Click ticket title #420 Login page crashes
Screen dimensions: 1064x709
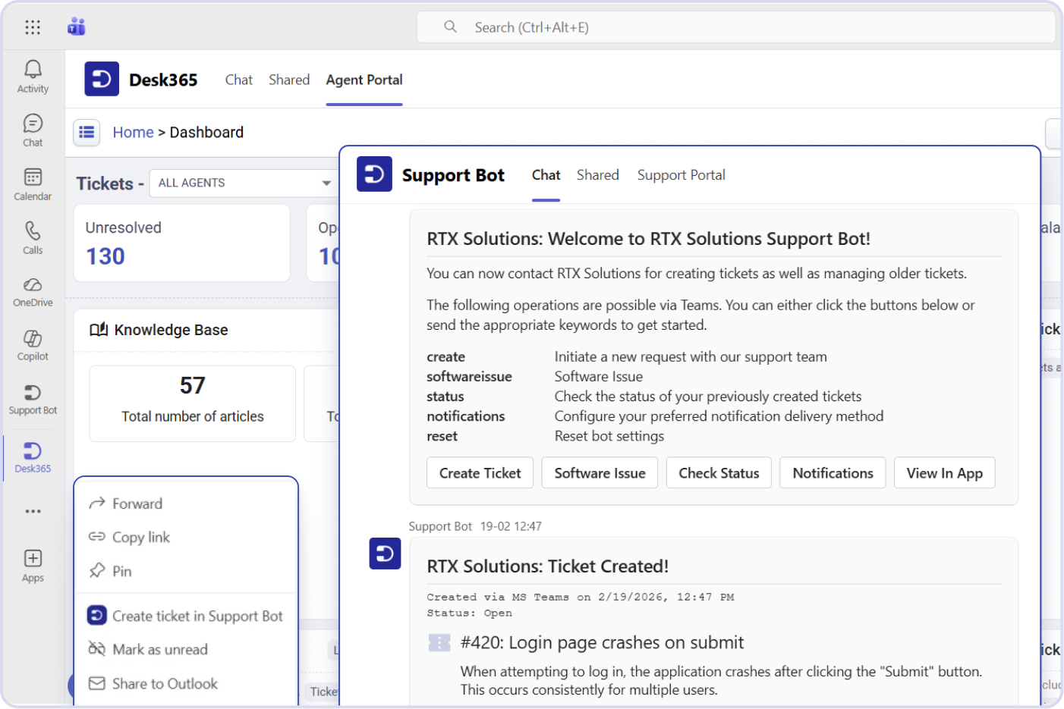pyautogui.click(x=602, y=643)
